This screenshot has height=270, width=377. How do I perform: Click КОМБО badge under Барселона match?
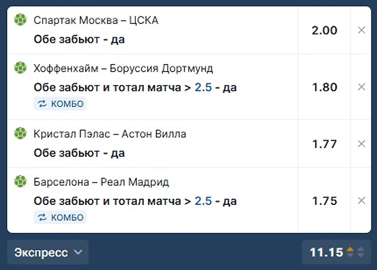[60, 217]
